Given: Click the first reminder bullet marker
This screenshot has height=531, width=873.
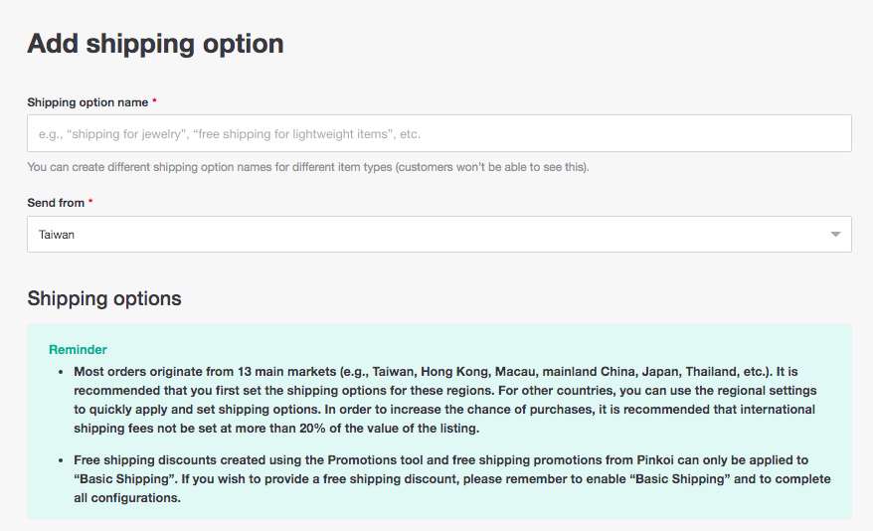Looking at the screenshot, I should (61, 372).
